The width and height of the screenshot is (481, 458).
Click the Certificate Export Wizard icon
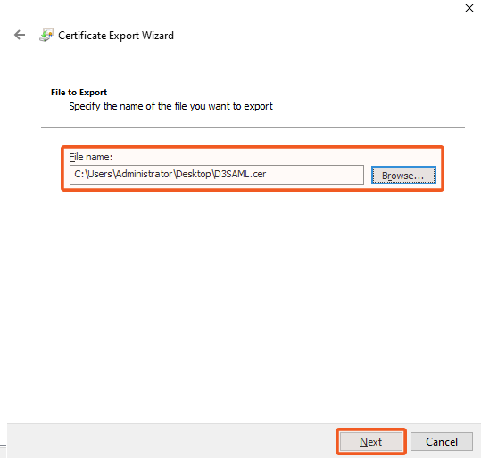[x=46, y=35]
